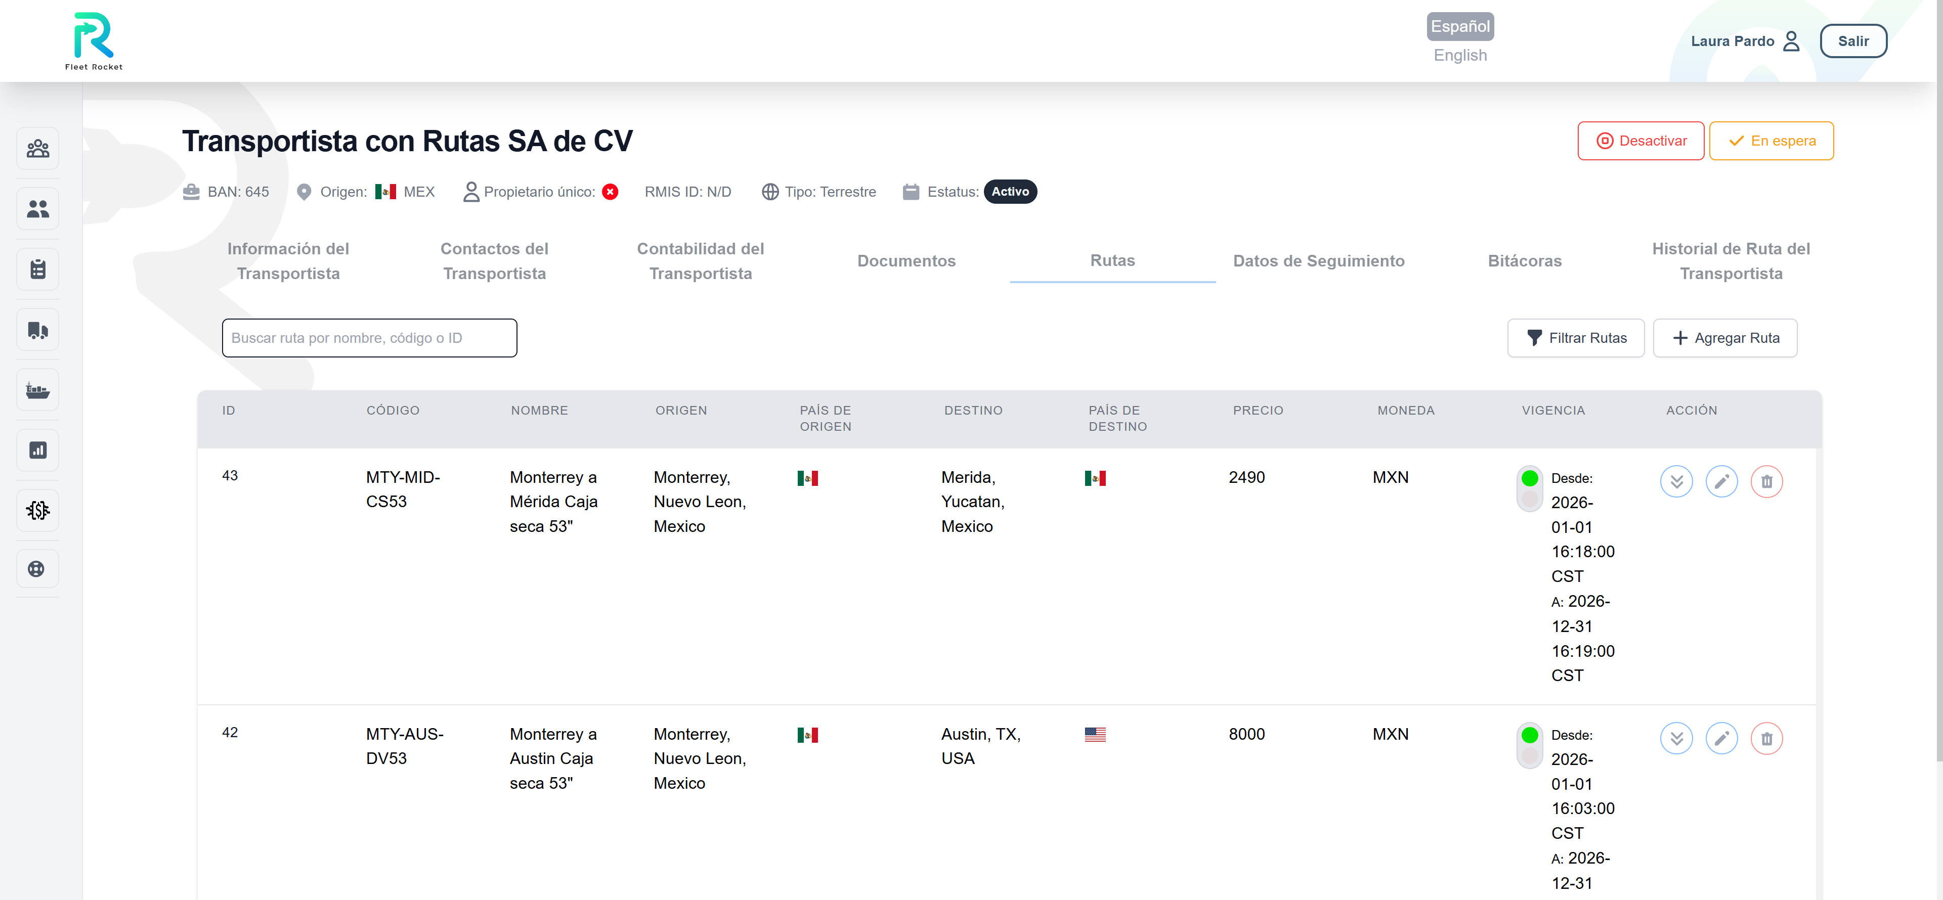Toggle the vigencia switch for route 42
Viewport: 1943px width, 900px height.
(1530, 745)
